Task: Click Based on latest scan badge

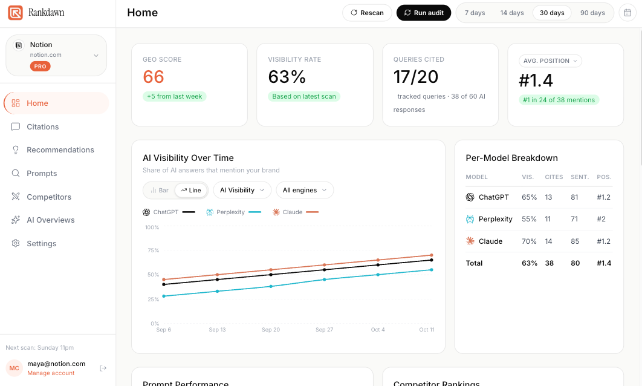Action: 304,96
